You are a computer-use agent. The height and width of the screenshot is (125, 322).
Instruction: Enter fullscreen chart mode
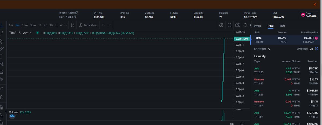click(x=229, y=25)
